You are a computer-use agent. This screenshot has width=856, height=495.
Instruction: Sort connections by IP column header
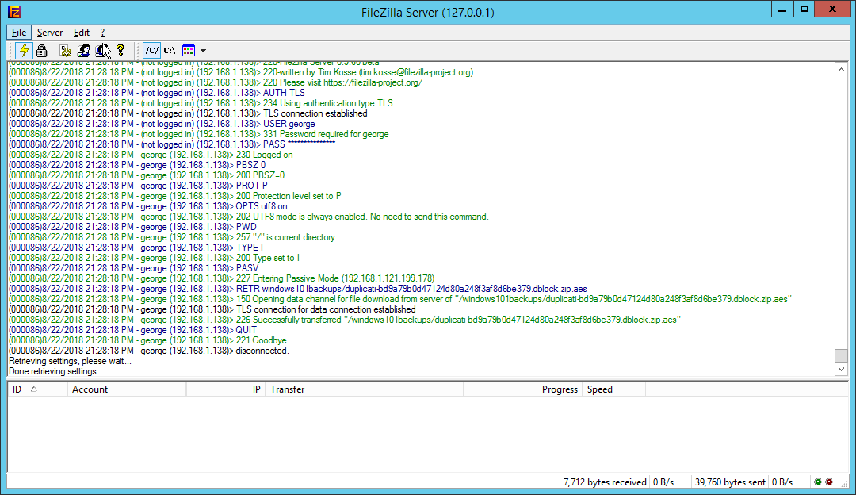(226, 389)
